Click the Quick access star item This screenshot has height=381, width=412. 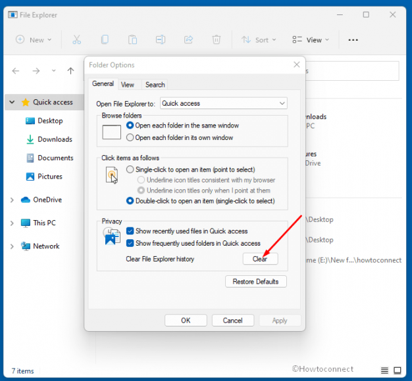pos(47,102)
